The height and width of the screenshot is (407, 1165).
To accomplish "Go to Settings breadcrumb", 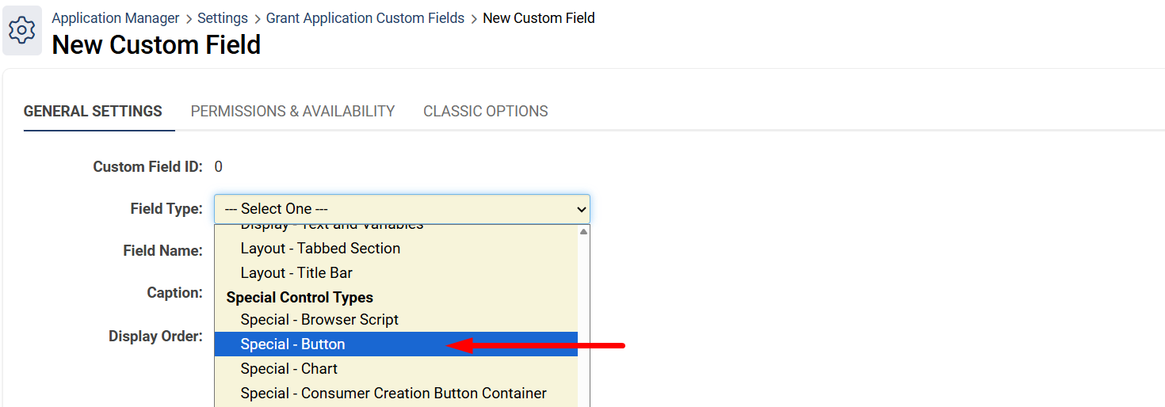I will [223, 18].
